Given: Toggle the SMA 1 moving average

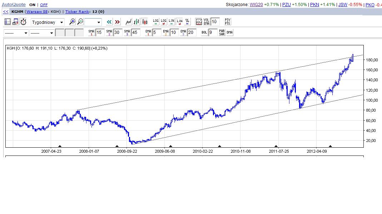Looking at the screenshot, I should click(x=91, y=32).
